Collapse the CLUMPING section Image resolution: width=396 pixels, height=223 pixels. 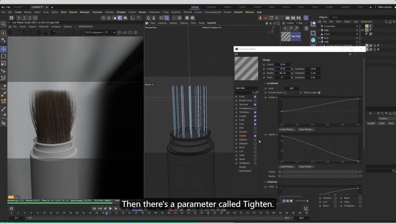pyautogui.click(x=265, y=84)
